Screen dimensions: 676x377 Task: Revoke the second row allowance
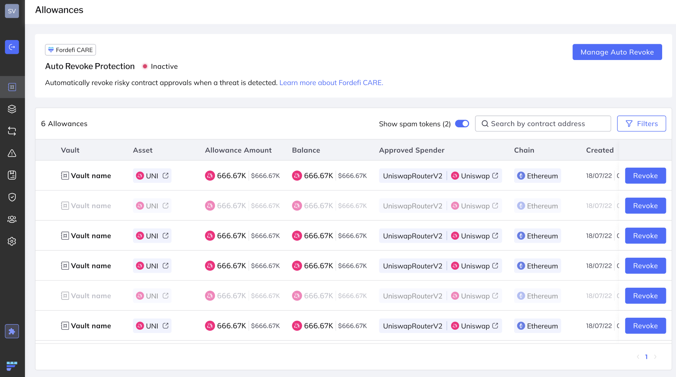coord(645,206)
